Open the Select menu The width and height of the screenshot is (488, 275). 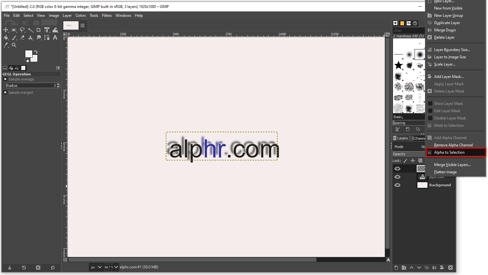(x=28, y=16)
